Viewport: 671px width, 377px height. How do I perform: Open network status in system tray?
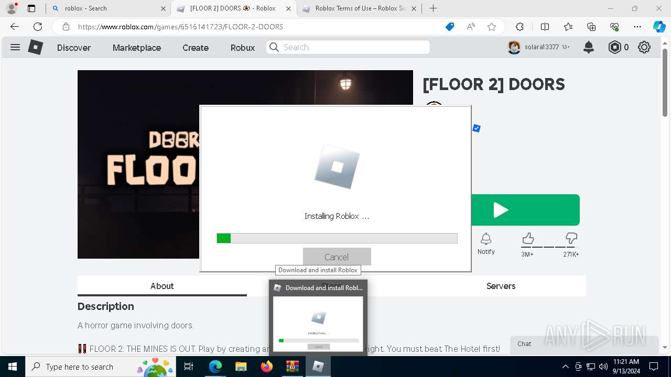pos(591,367)
